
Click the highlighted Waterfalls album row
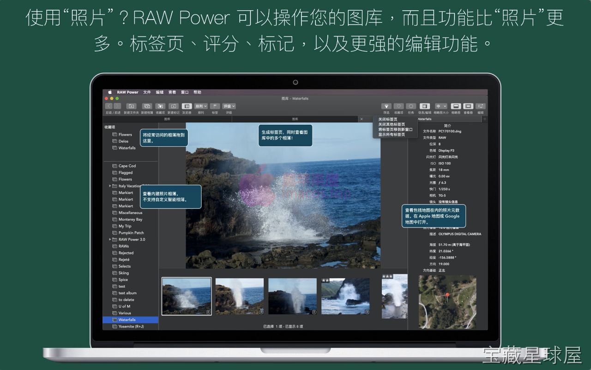[x=130, y=320]
